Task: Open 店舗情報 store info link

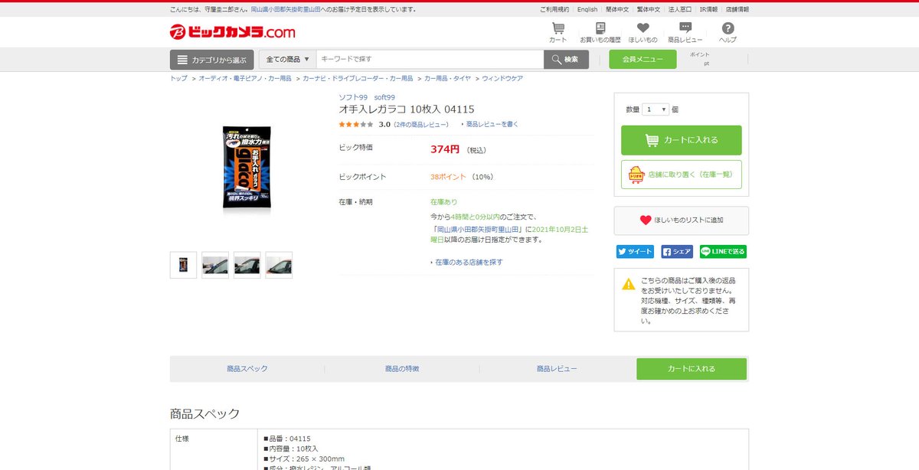Action: 737,10
